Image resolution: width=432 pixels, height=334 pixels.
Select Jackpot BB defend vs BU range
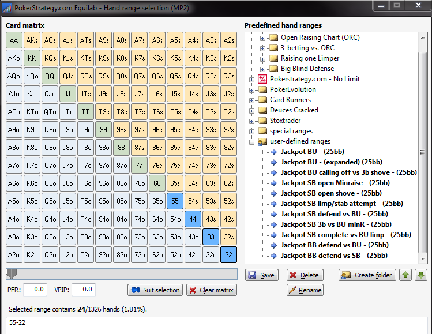335,245
